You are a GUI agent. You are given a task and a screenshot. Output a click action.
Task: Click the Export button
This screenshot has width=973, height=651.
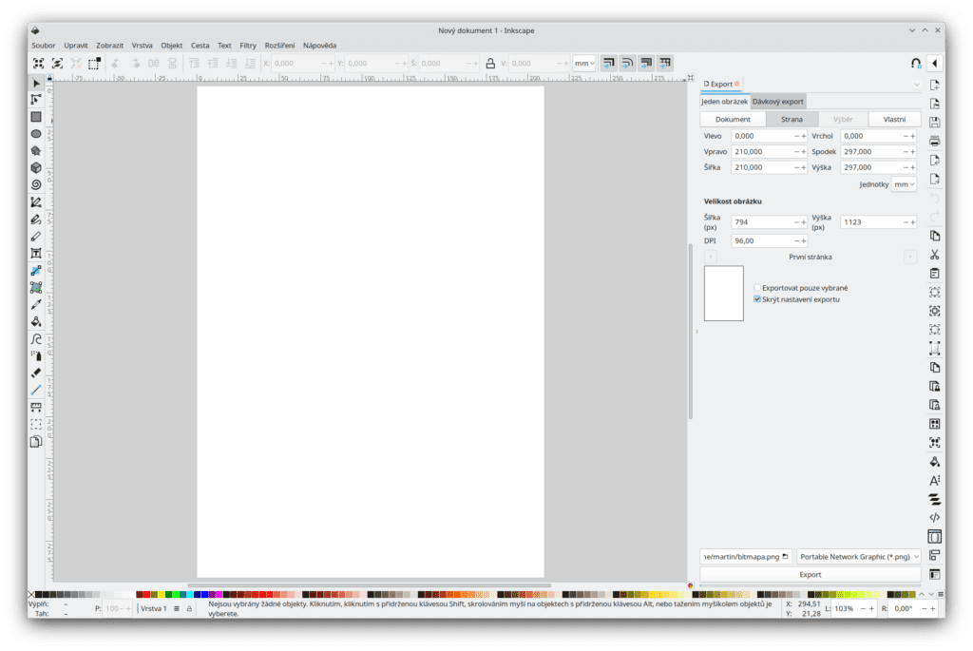coord(810,575)
